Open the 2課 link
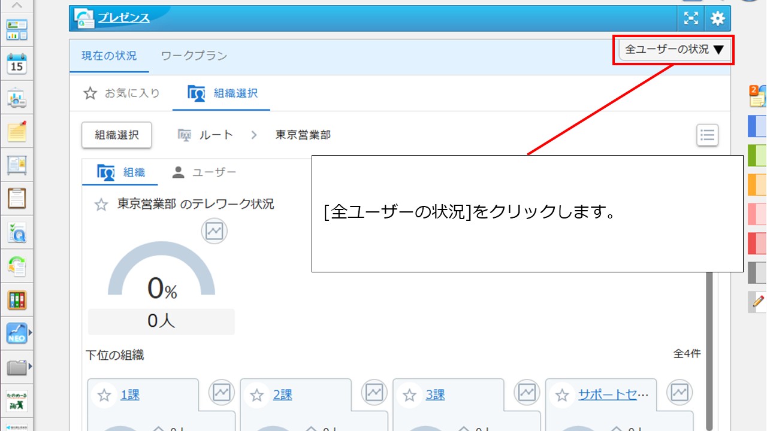Screen dimensions: 767x431 point(283,394)
